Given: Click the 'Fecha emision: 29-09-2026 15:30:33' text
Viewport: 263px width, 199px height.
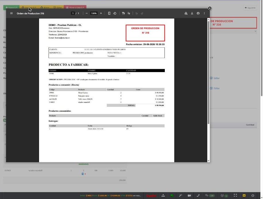Looking at the screenshot, I should (145, 44).
